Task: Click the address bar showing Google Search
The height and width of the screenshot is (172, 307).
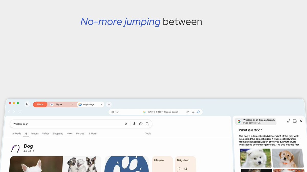Action: (156, 112)
